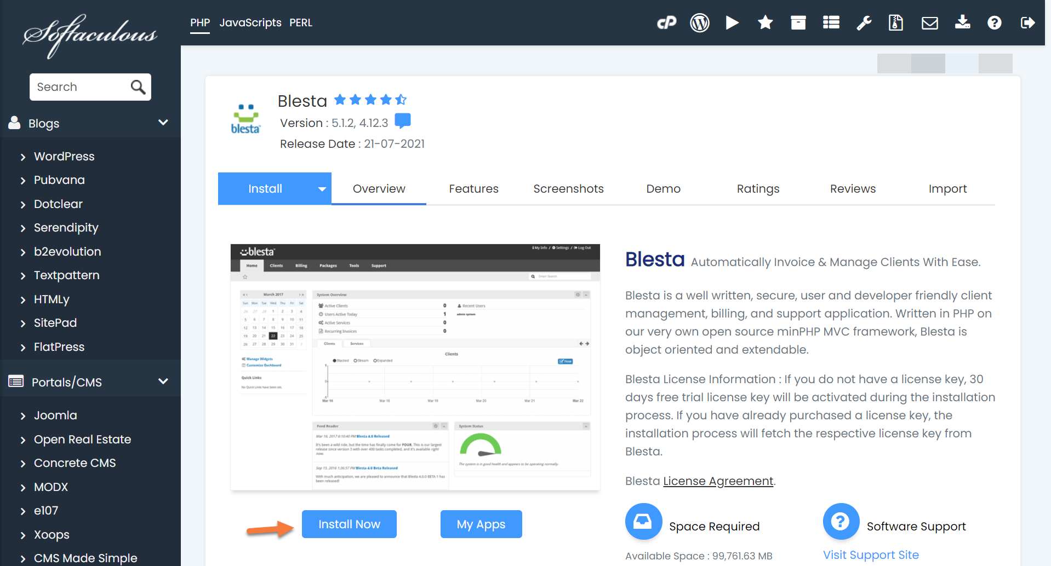Open cPanel from the top toolbar
Viewport: 1051px width, 566px height.
pos(667,22)
